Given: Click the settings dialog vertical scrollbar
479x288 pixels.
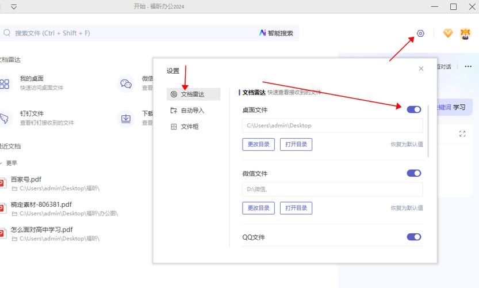Looking at the screenshot, I should [428, 131].
